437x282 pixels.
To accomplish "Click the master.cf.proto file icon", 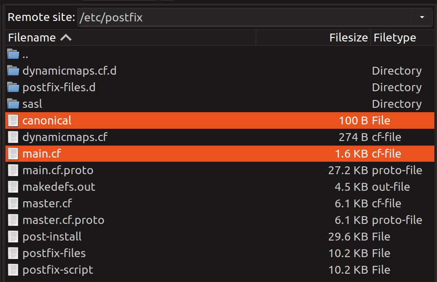I will coord(13,220).
